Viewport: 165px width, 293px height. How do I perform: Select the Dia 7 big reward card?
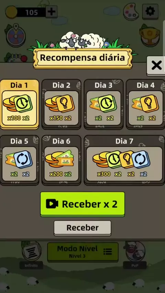[x=124, y=160]
